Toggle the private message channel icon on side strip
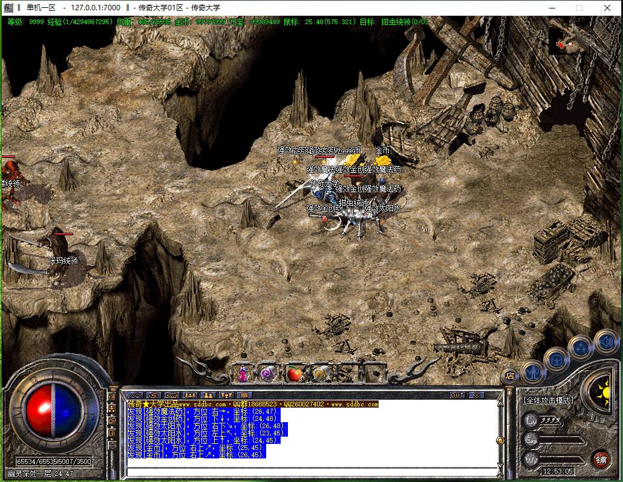Viewport: 623px width, 482px height. [112, 433]
